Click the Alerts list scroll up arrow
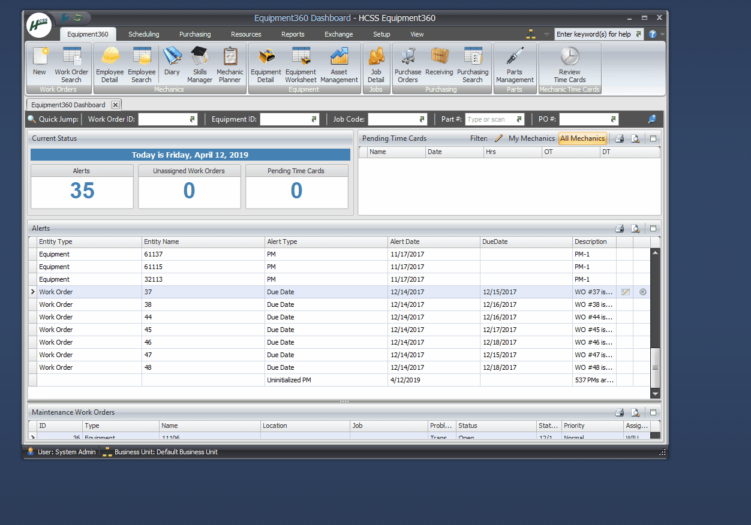The image size is (751, 525). tap(656, 253)
